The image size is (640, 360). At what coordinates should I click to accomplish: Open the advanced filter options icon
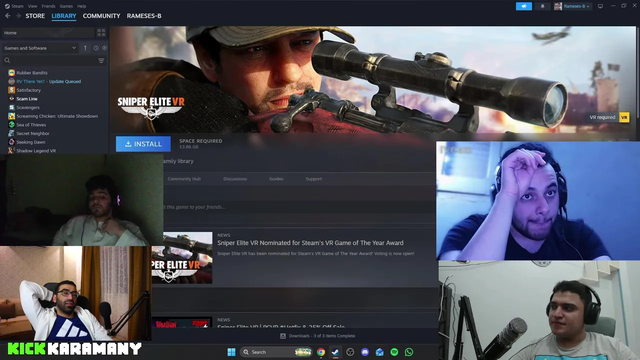pyautogui.click(x=101, y=60)
